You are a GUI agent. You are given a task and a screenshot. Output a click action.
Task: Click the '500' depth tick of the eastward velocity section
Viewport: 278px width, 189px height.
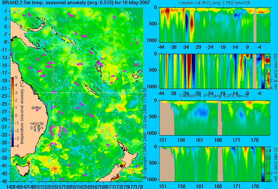tap(153, 70)
